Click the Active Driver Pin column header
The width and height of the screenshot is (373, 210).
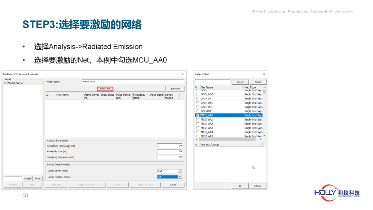point(92,96)
